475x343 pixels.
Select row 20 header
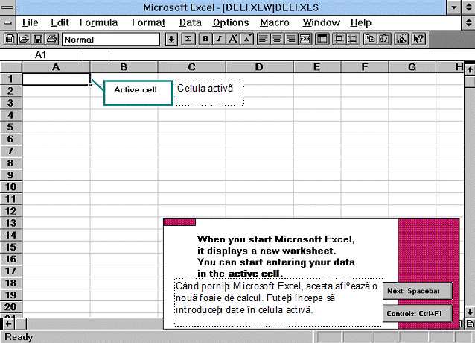tap(11, 307)
